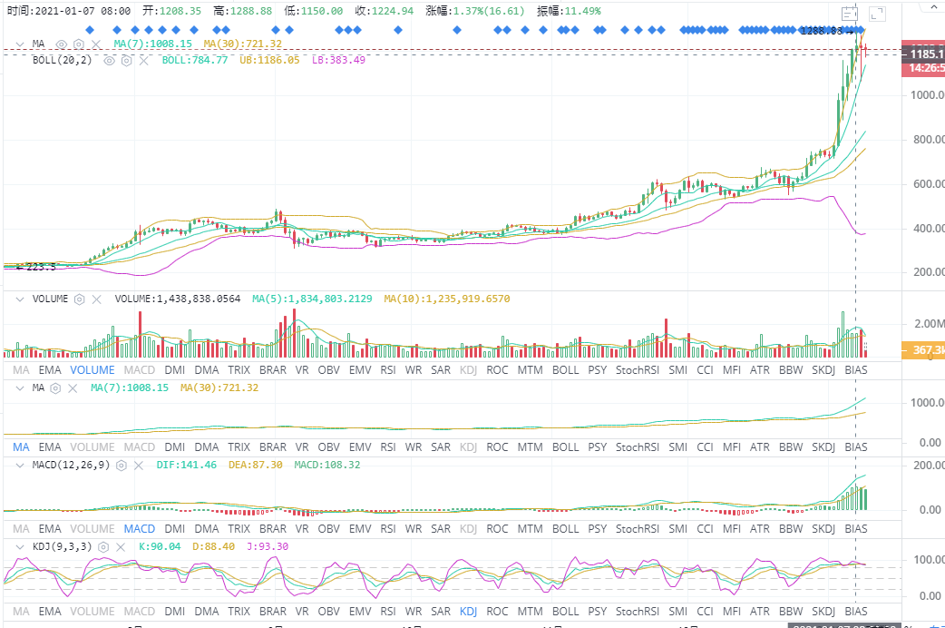
Task: Open settings for the MACD(12,26,9) indicator
Action: tap(119, 465)
